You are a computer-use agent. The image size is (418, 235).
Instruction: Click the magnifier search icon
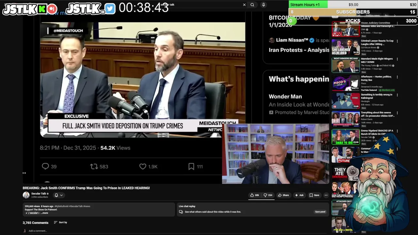[252, 5]
